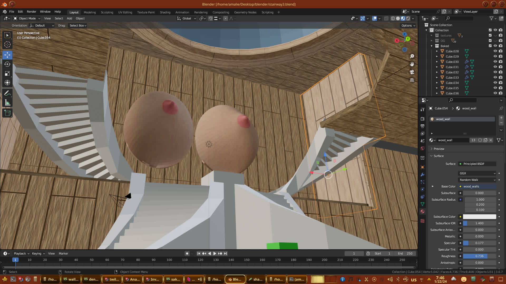Select the Measure tool
This screenshot has width=506, height=284.
point(7,103)
